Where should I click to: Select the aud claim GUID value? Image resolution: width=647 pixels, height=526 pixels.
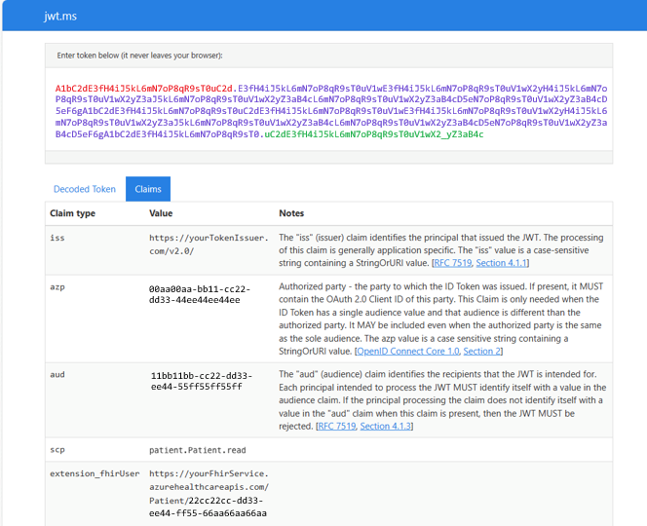[202, 381]
